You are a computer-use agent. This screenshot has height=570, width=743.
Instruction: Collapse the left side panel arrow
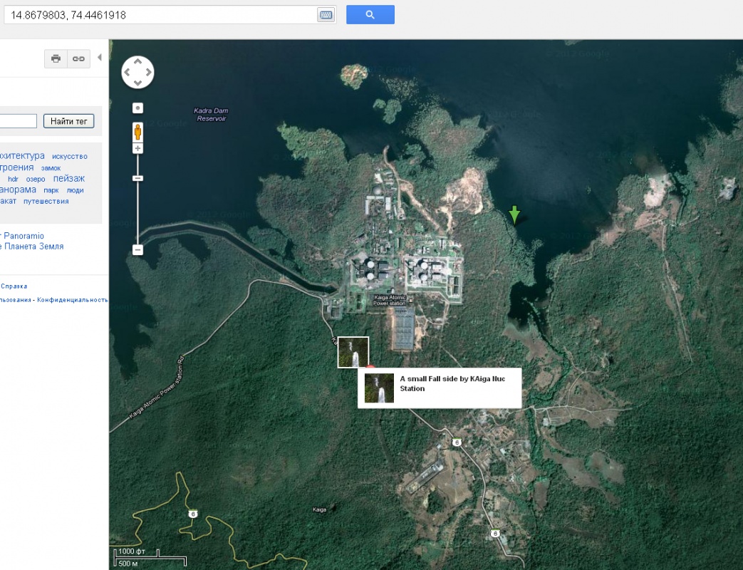(x=99, y=58)
